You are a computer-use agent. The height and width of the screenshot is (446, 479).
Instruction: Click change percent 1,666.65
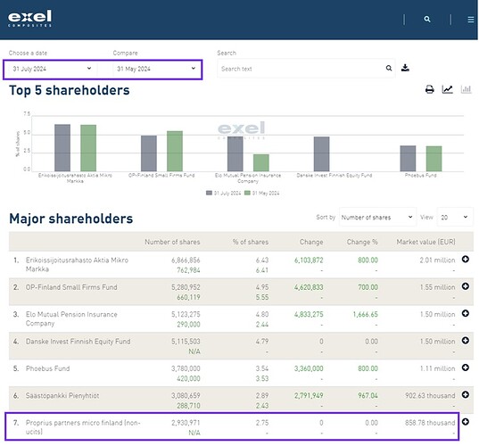(x=366, y=314)
